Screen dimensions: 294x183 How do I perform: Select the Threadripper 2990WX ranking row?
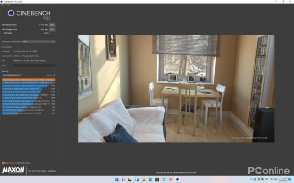pyautogui.click(x=29, y=95)
